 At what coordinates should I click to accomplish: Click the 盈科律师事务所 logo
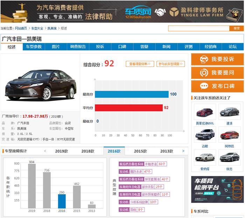(x=196, y=12)
